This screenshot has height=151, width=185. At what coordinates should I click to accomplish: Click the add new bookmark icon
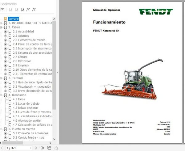(17, 10)
